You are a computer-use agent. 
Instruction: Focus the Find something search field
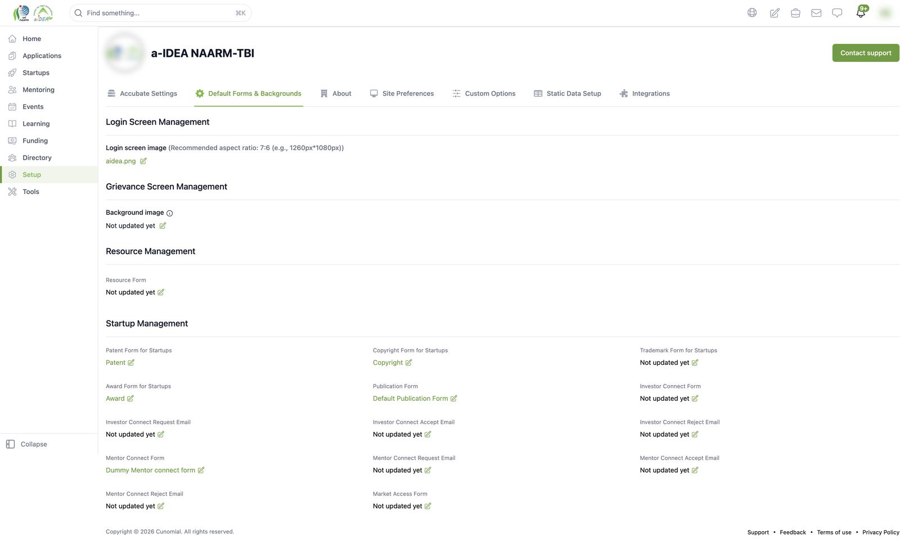coord(160,13)
